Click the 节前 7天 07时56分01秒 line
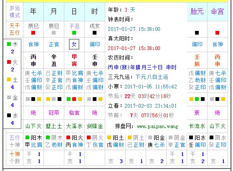Viewport: 233px width, 171px height. pos(141,116)
